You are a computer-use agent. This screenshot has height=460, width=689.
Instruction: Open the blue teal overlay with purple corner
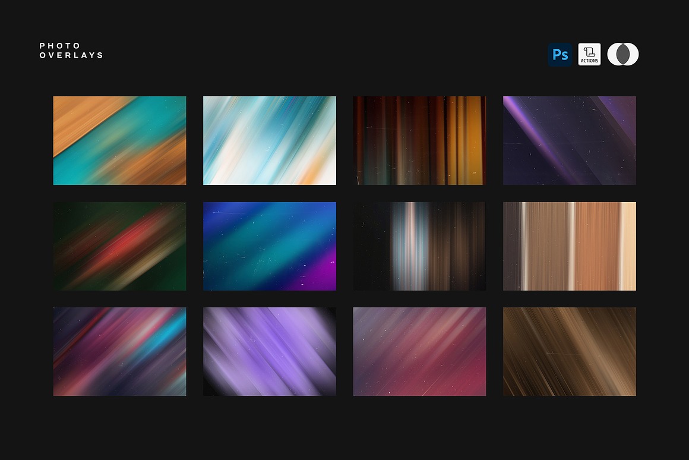[270, 246]
